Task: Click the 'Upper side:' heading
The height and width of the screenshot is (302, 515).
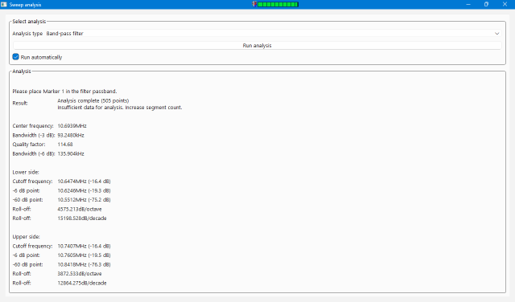Action: (26, 237)
